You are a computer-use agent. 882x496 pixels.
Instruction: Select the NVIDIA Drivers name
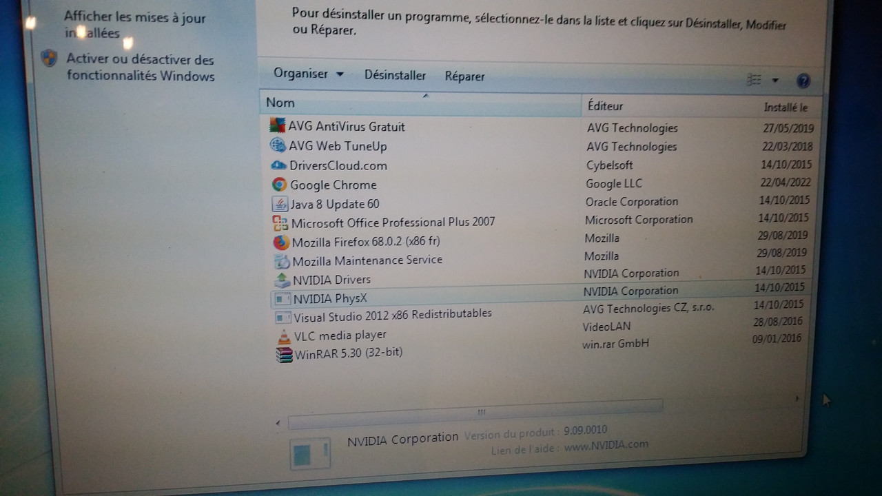(331, 280)
